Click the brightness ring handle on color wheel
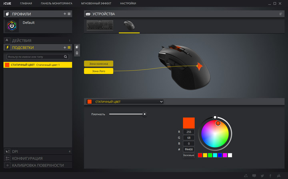288x179 pixels. click(215, 117)
